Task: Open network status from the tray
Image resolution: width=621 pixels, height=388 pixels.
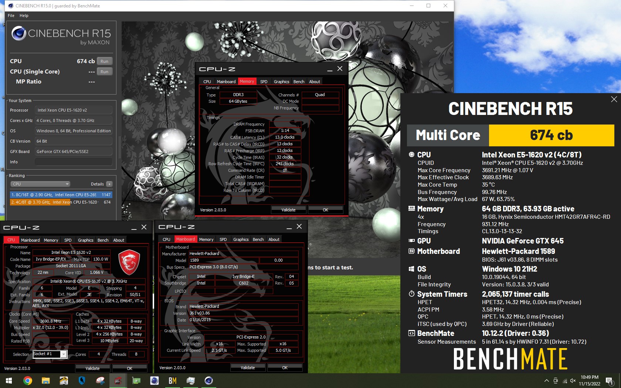Action: click(x=565, y=381)
